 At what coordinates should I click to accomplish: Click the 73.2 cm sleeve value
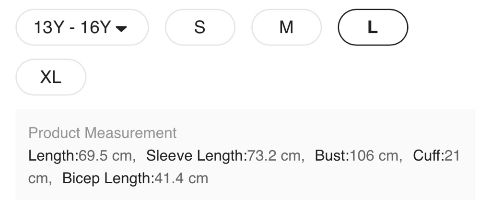pos(275,156)
